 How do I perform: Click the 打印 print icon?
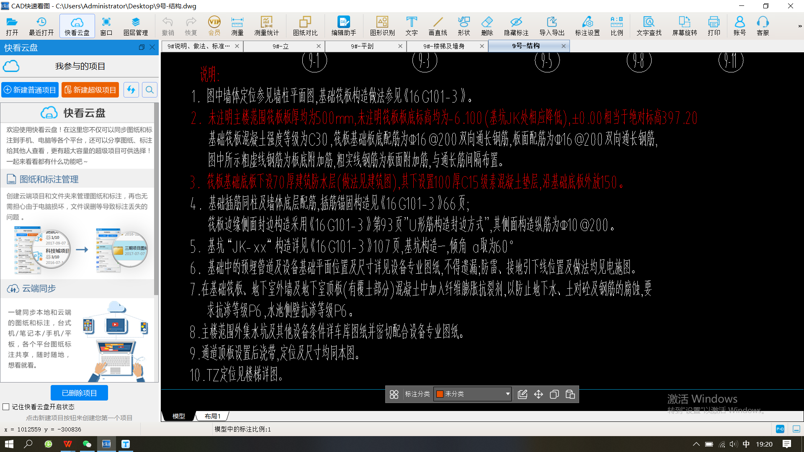[714, 26]
